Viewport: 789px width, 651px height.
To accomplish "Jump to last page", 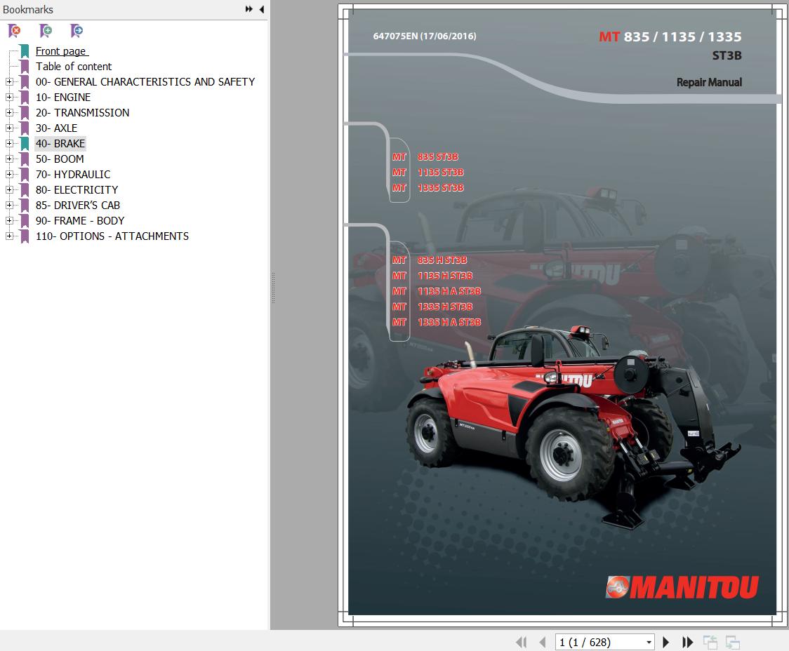I will click(x=687, y=642).
